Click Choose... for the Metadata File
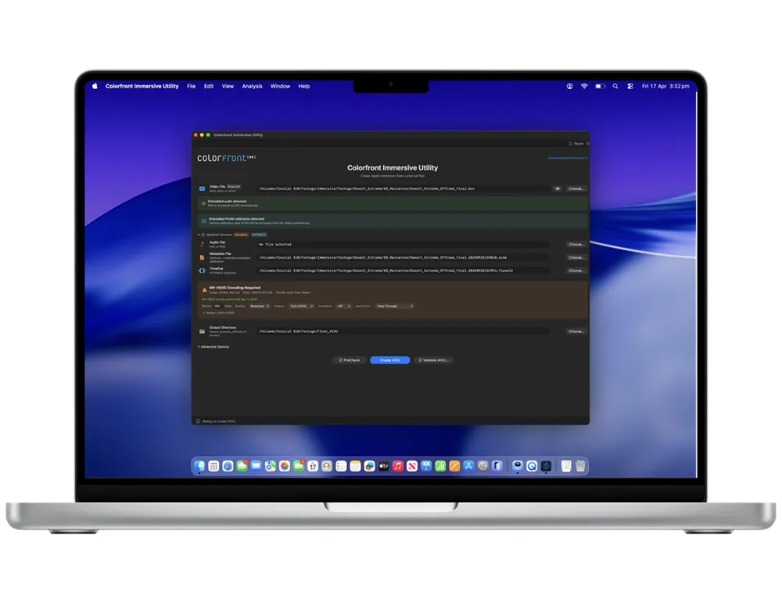Image resolution: width=782 pixels, height=602 pixels. coord(576,257)
